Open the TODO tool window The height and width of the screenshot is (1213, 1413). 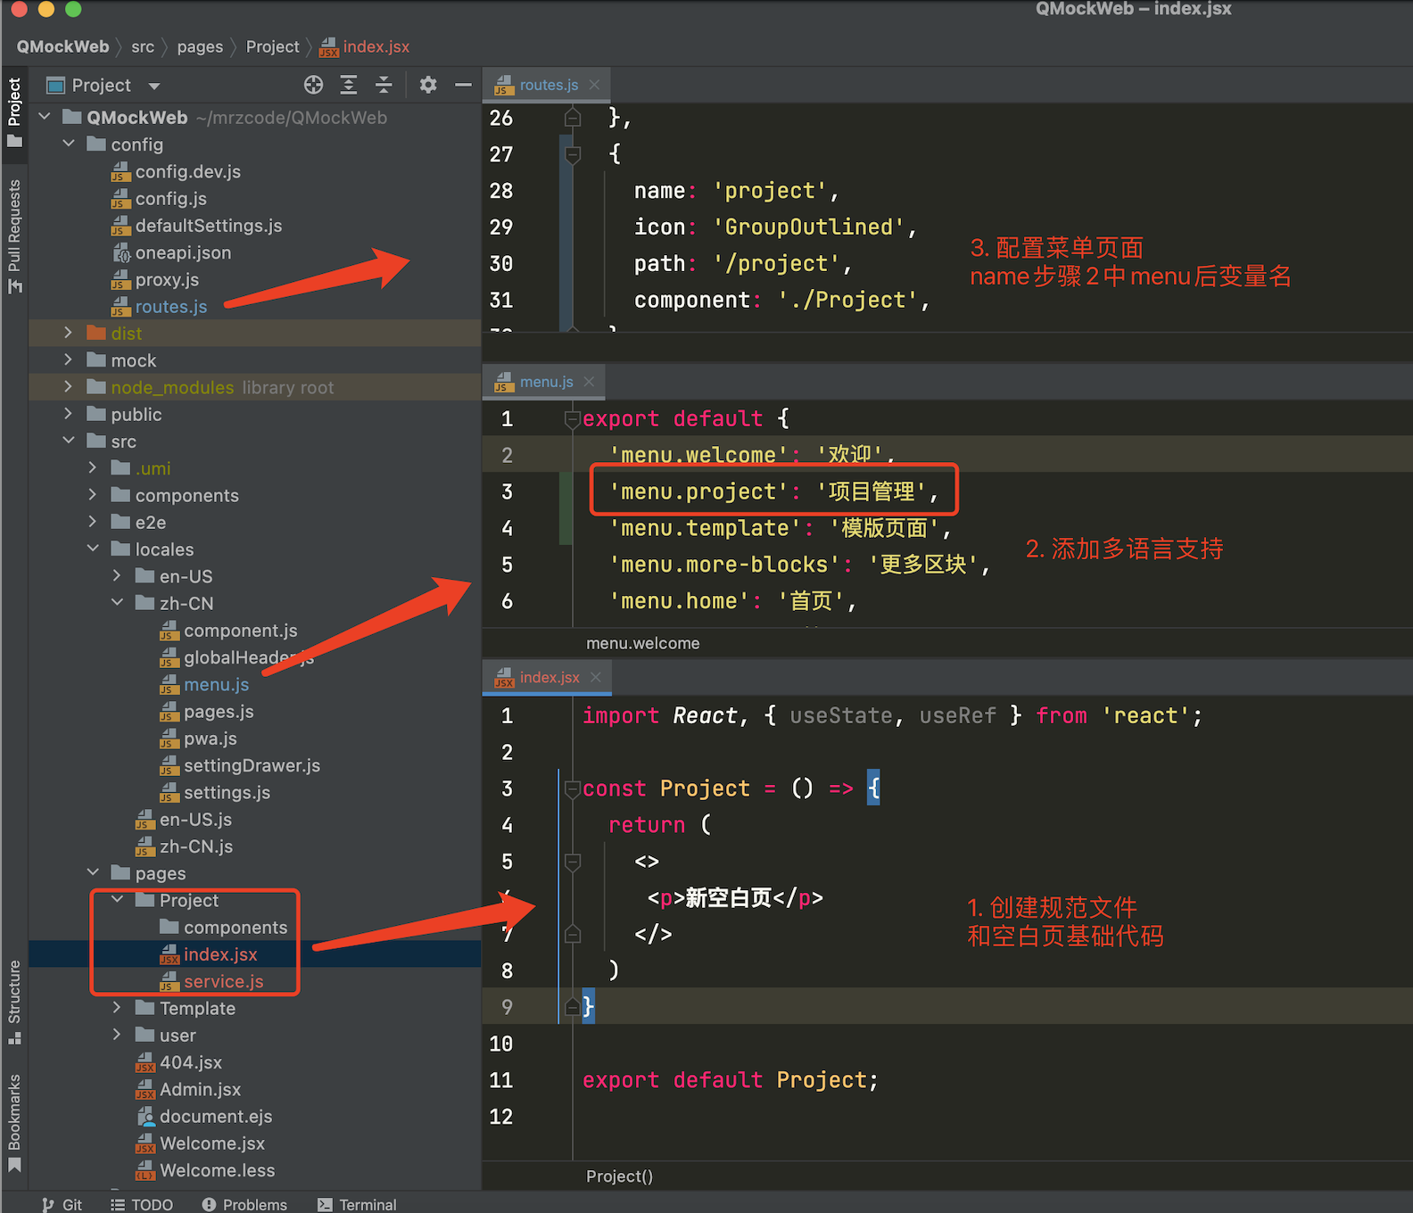pos(142,1204)
